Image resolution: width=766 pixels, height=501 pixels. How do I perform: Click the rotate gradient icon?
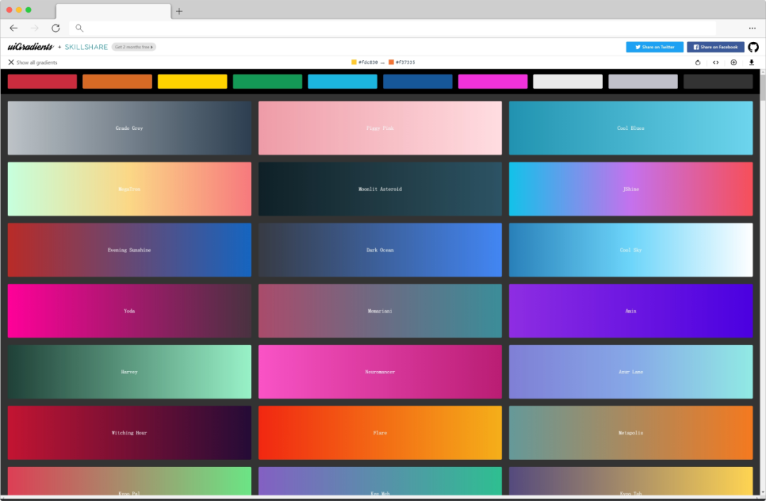point(698,62)
